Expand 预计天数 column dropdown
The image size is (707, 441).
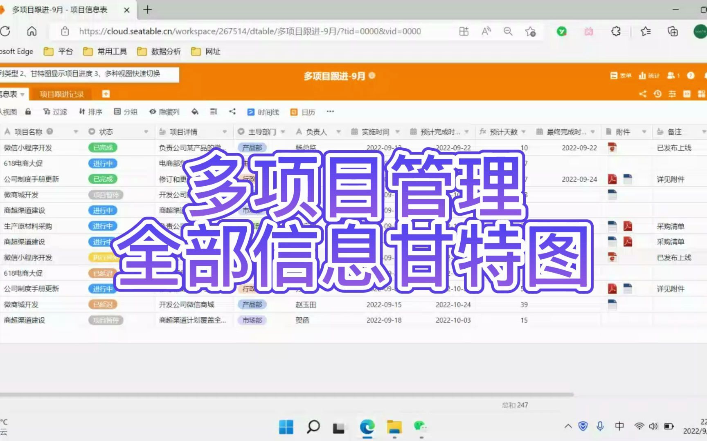tap(523, 132)
